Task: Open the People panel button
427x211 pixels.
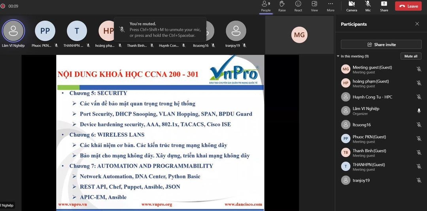Action: tap(266, 7)
